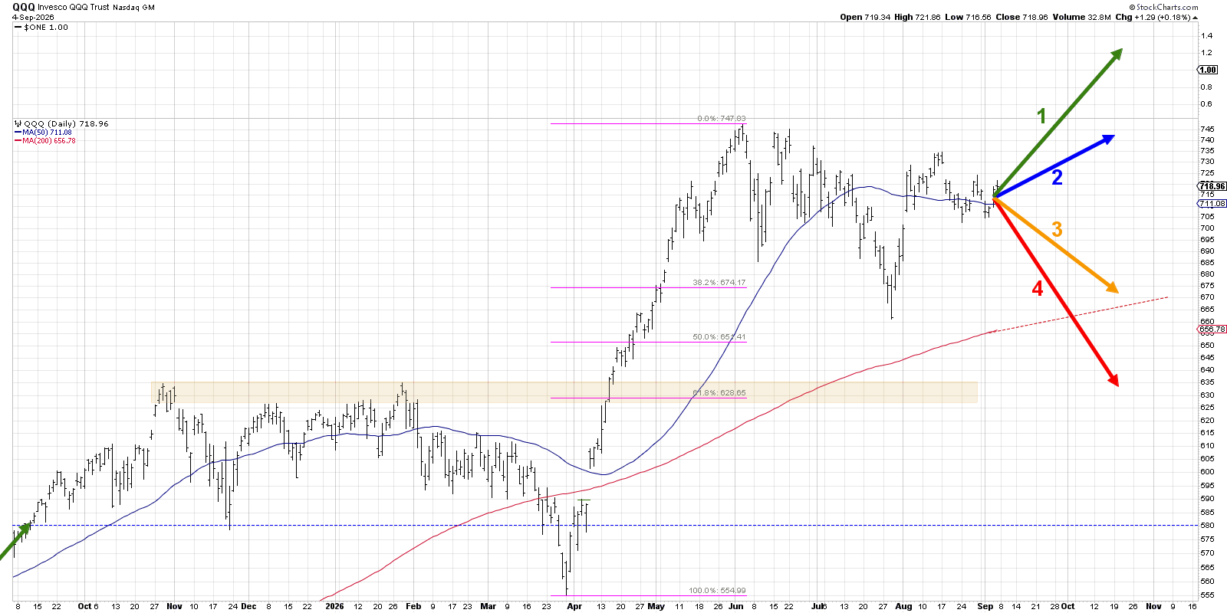Select the $ONE 1.00 legend entry
1227x613 pixels.
pos(41,28)
